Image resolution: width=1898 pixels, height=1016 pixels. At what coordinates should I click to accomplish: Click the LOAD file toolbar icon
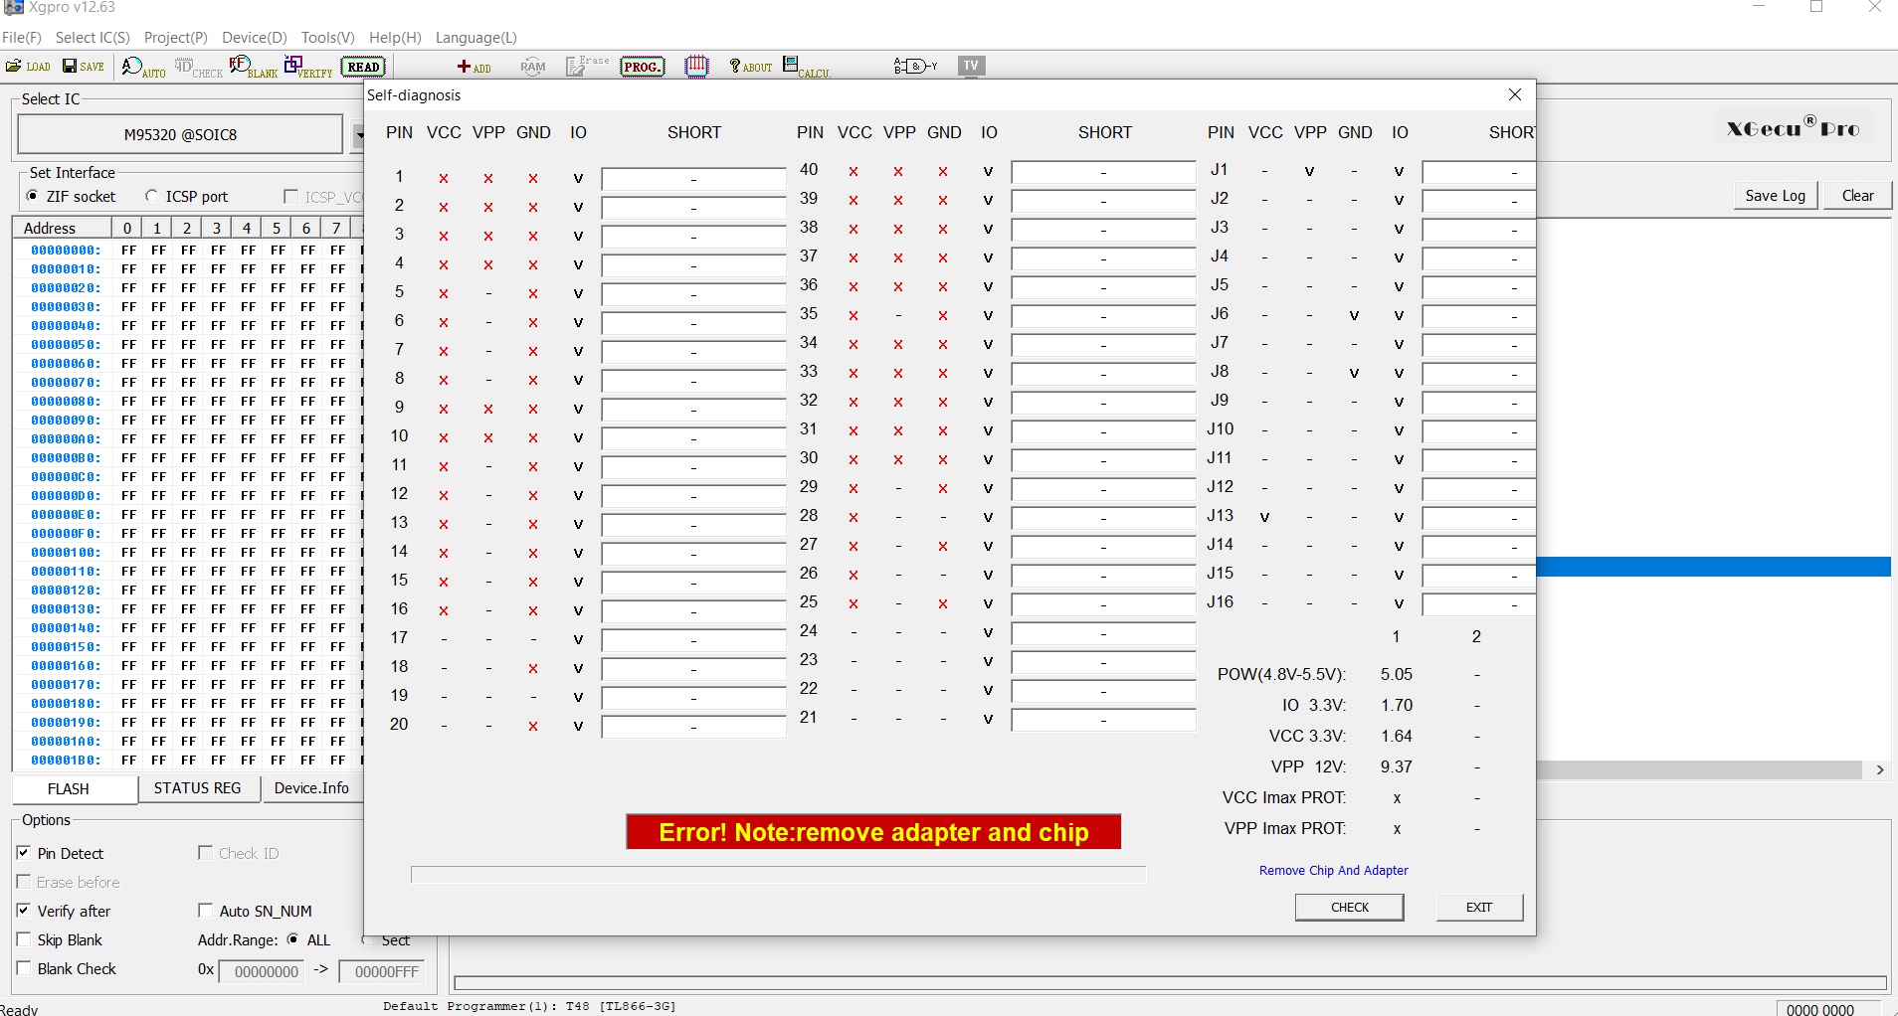28,67
